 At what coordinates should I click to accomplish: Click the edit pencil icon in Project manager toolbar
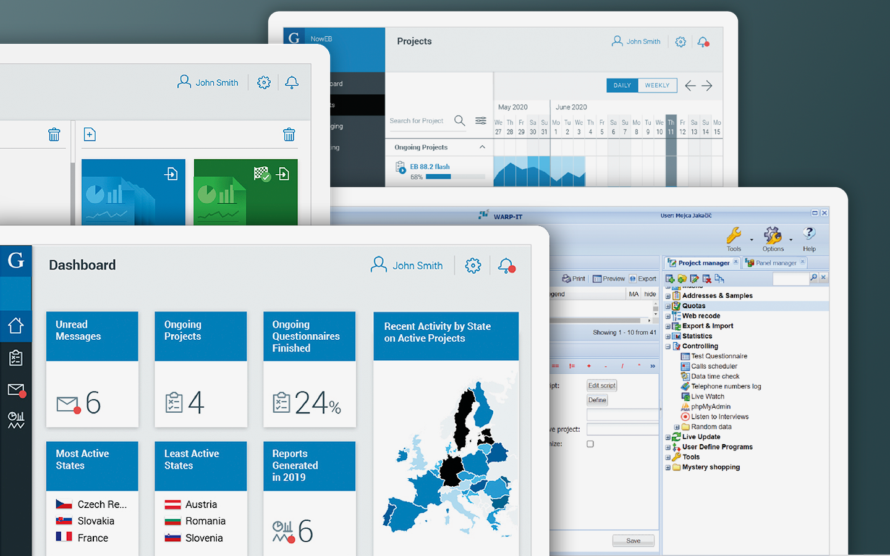pos(695,279)
